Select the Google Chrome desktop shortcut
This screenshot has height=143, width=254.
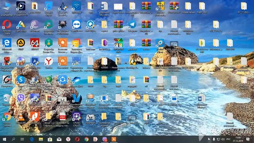pyautogui.click(x=7, y=120)
